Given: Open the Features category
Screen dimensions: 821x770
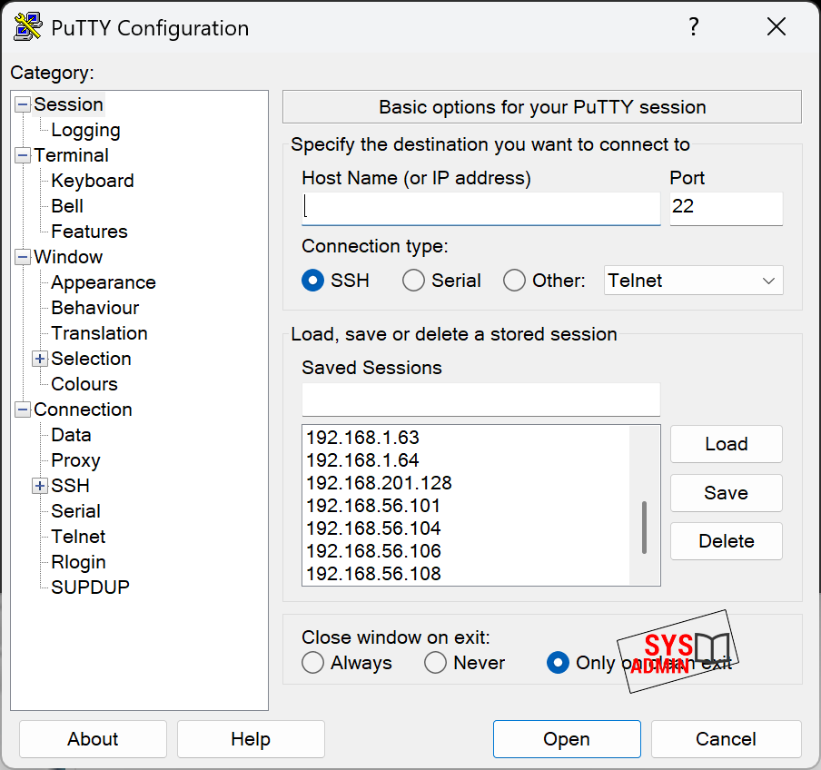Looking at the screenshot, I should (90, 232).
